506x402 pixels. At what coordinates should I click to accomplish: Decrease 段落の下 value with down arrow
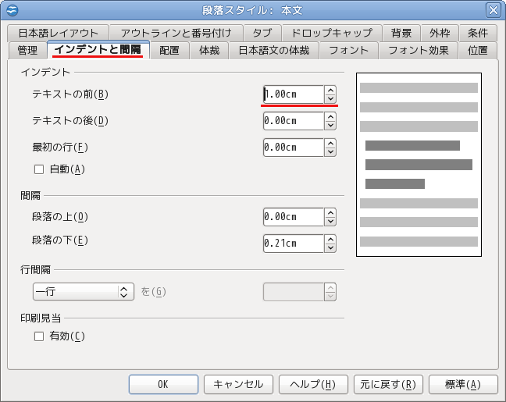click(330, 247)
